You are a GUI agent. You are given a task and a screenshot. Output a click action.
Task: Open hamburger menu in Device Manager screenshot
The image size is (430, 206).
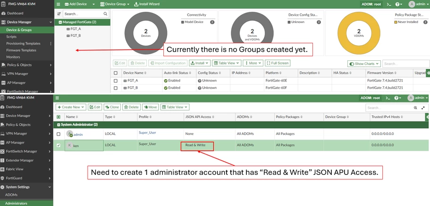click(58, 4)
